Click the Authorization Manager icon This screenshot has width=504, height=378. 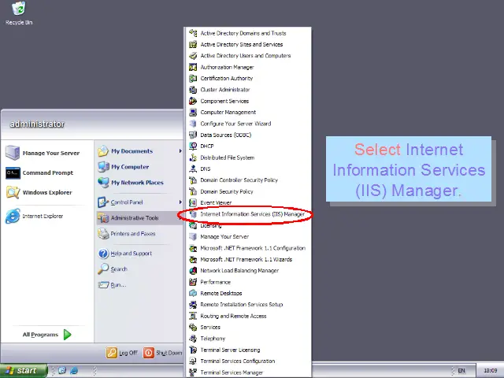tap(193, 67)
